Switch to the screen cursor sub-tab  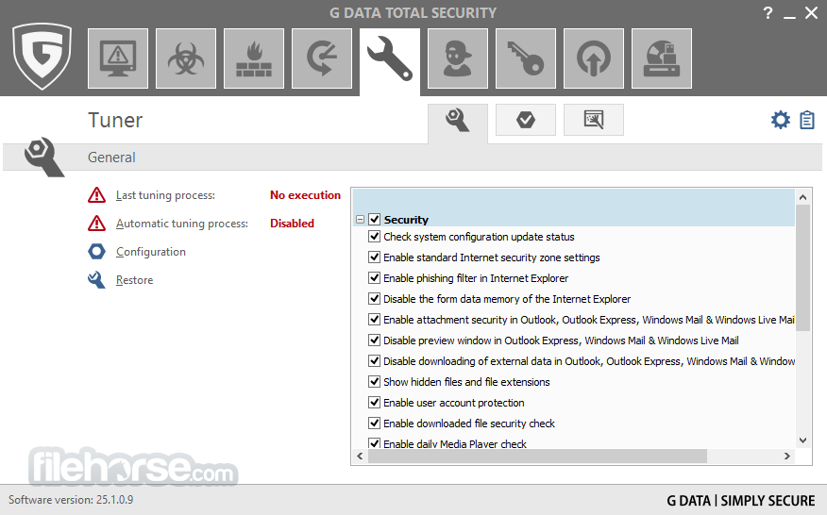(x=594, y=120)
